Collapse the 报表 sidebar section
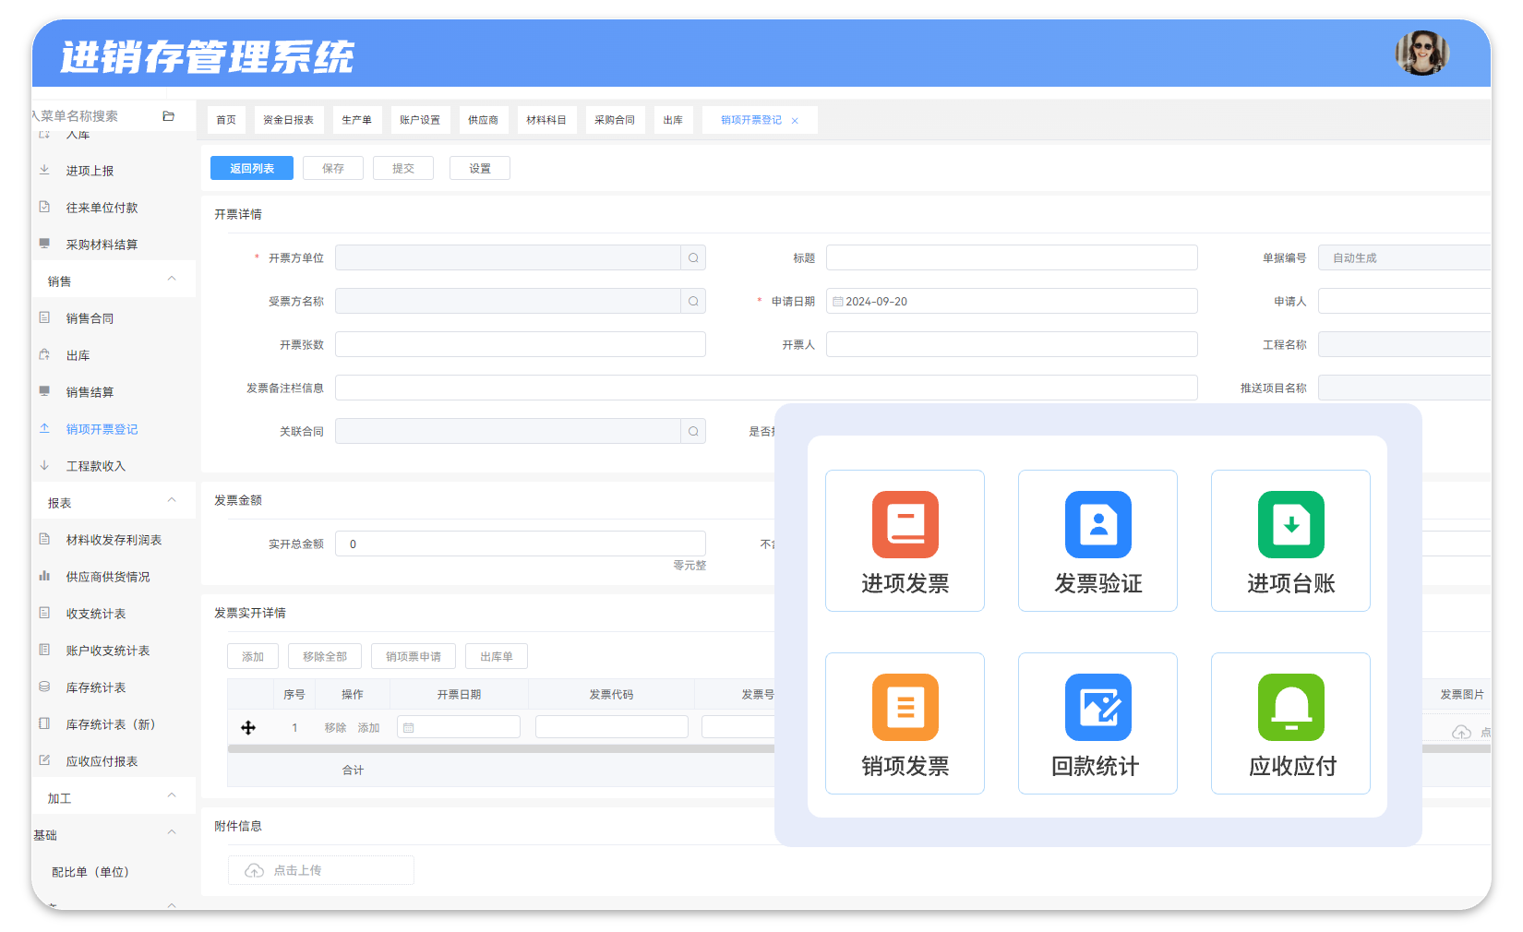The width and height of the screenshot is (1523, 932). pyautogui.click(x=172, y=501)
